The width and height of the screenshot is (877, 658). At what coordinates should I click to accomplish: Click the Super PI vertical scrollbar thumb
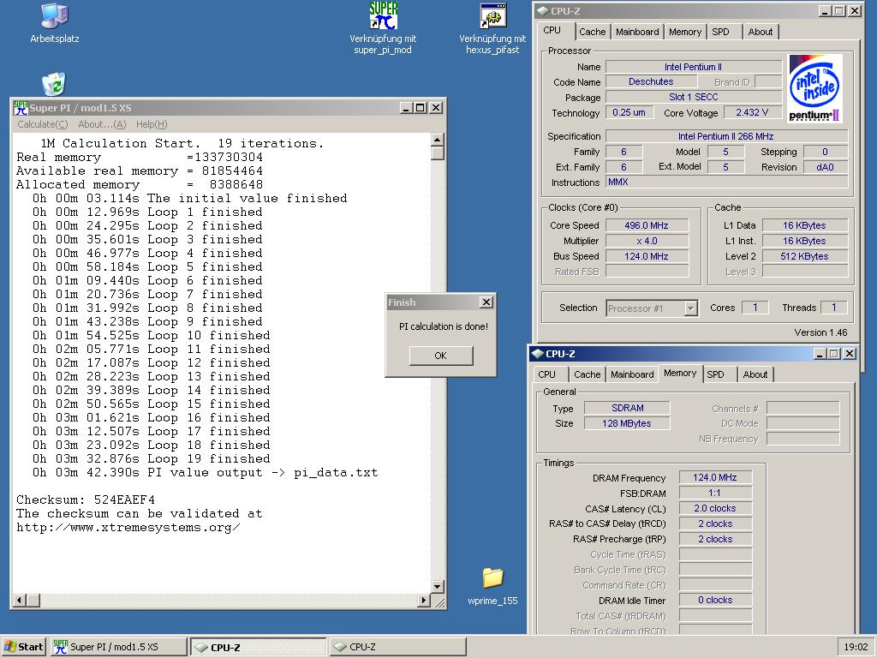438,153
